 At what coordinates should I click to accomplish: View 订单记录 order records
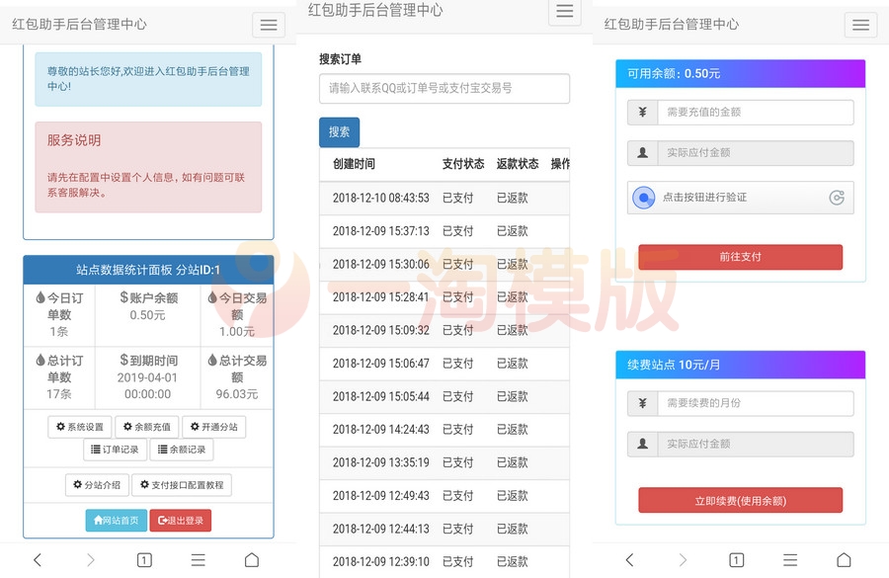116,450
